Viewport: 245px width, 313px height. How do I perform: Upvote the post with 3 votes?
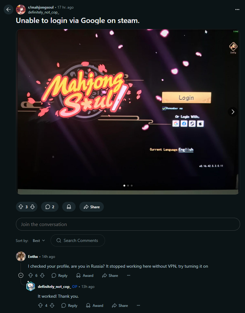(21, 207)
